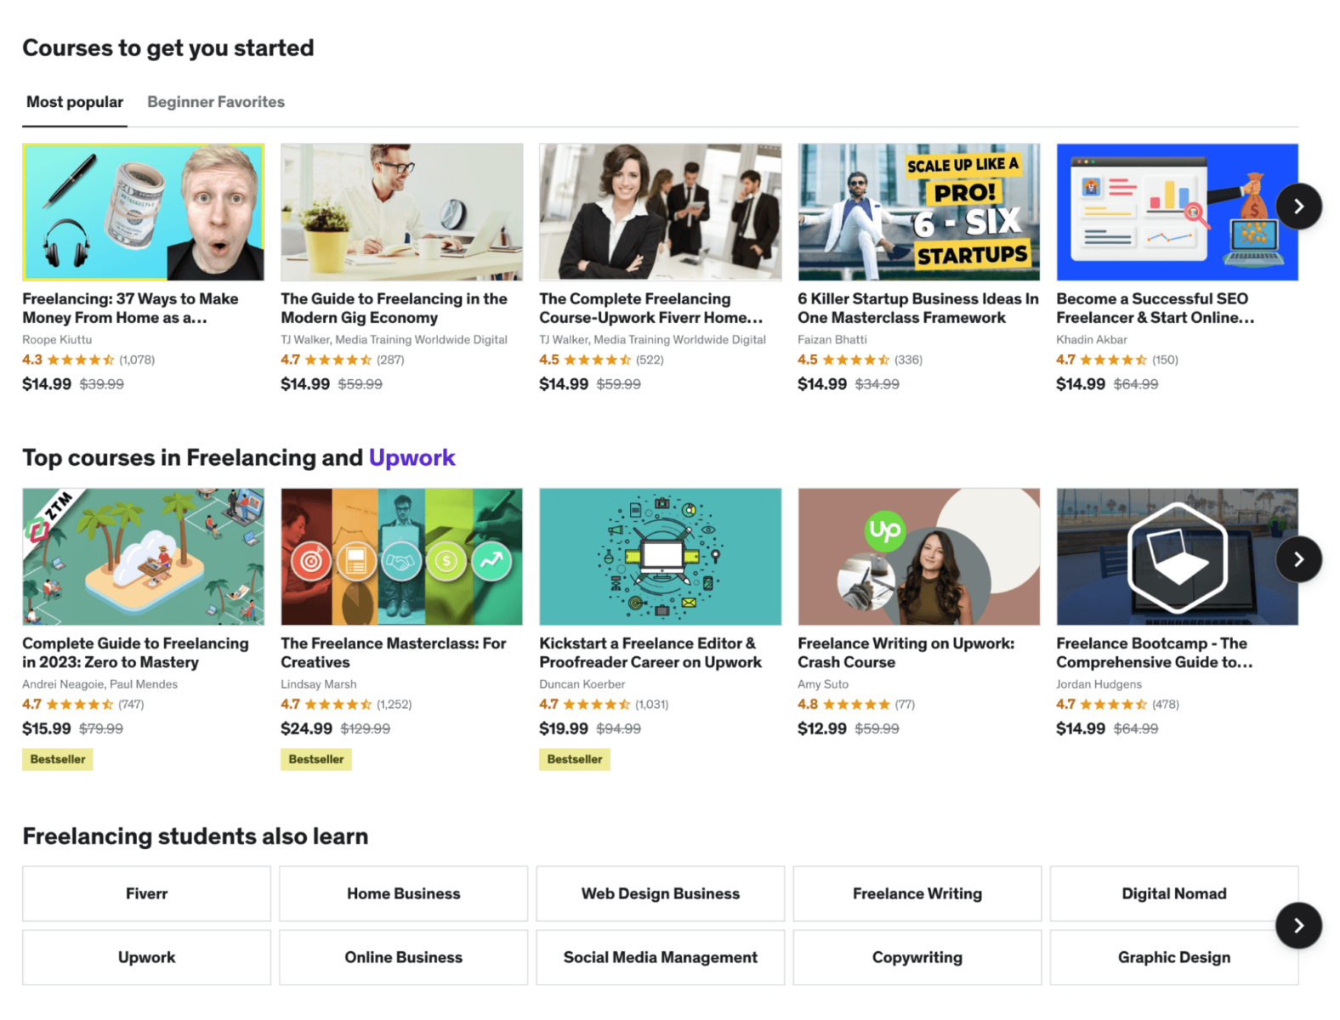Click the thumbnail for 6 Killer Startup Business Ideas

coord(917,212)
